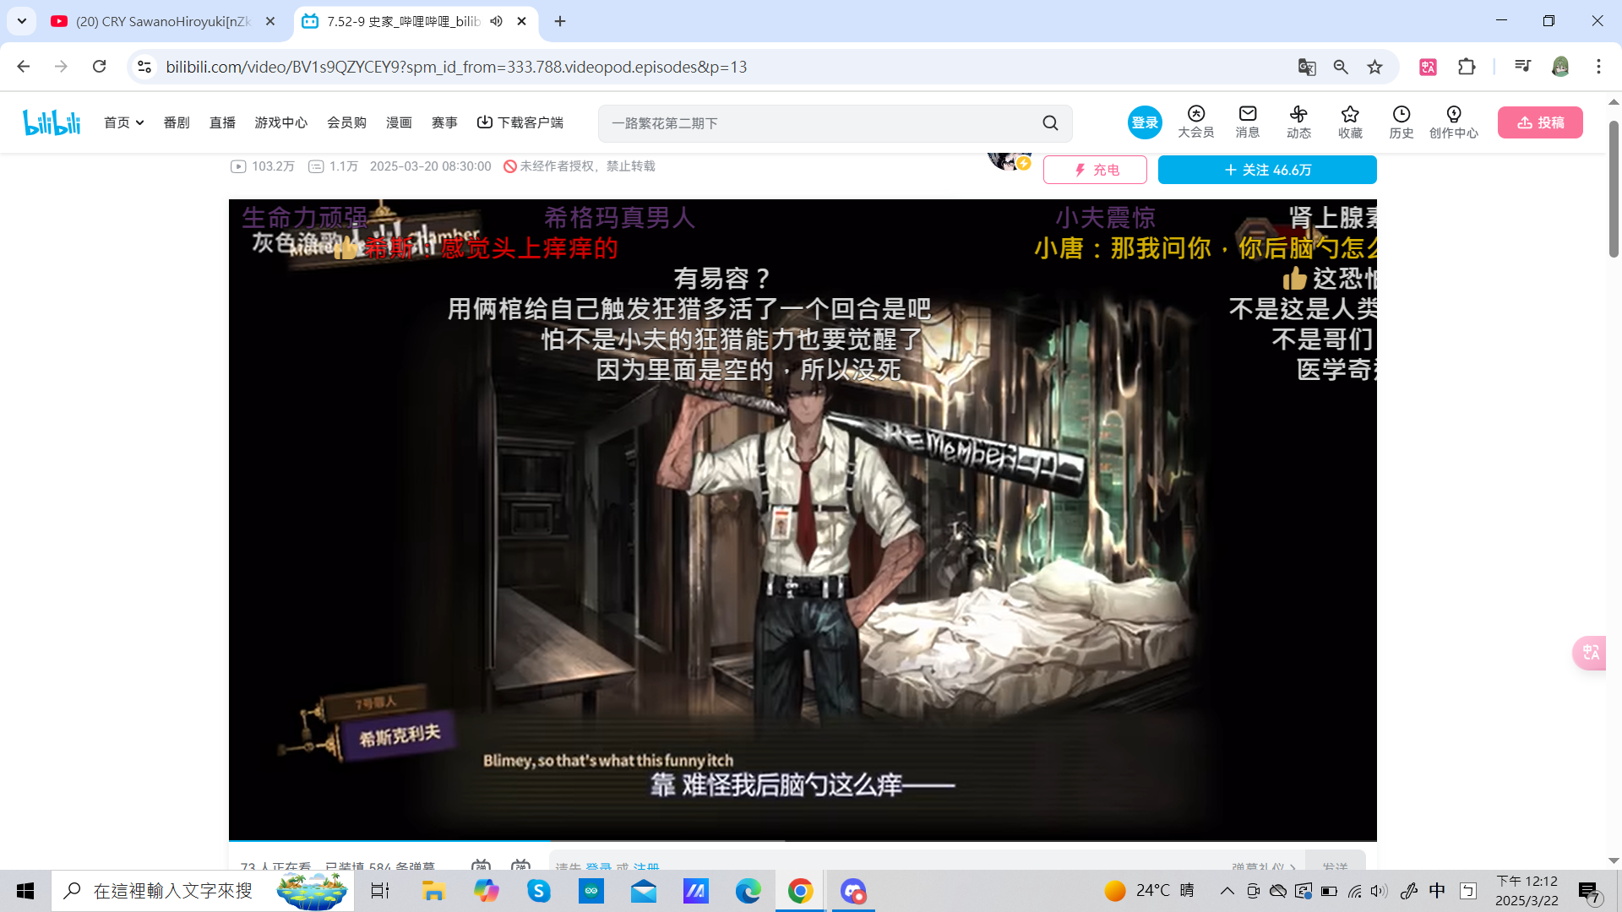Screen dimensions: 1622x912
Task: Click the floating pink translate button on right edge
Action: 1589,653
